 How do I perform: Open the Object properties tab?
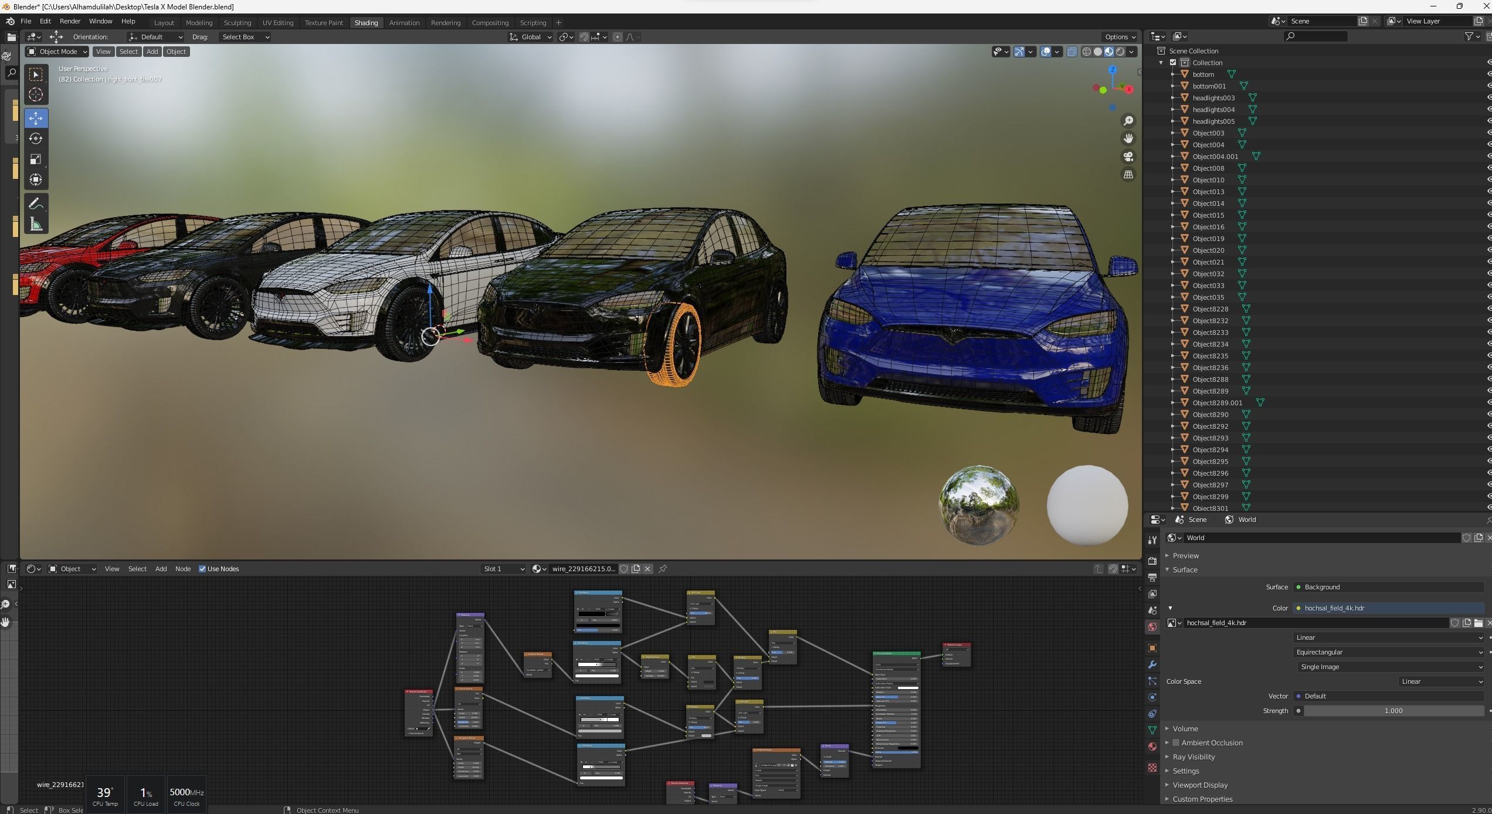(x=1152, y=648)
